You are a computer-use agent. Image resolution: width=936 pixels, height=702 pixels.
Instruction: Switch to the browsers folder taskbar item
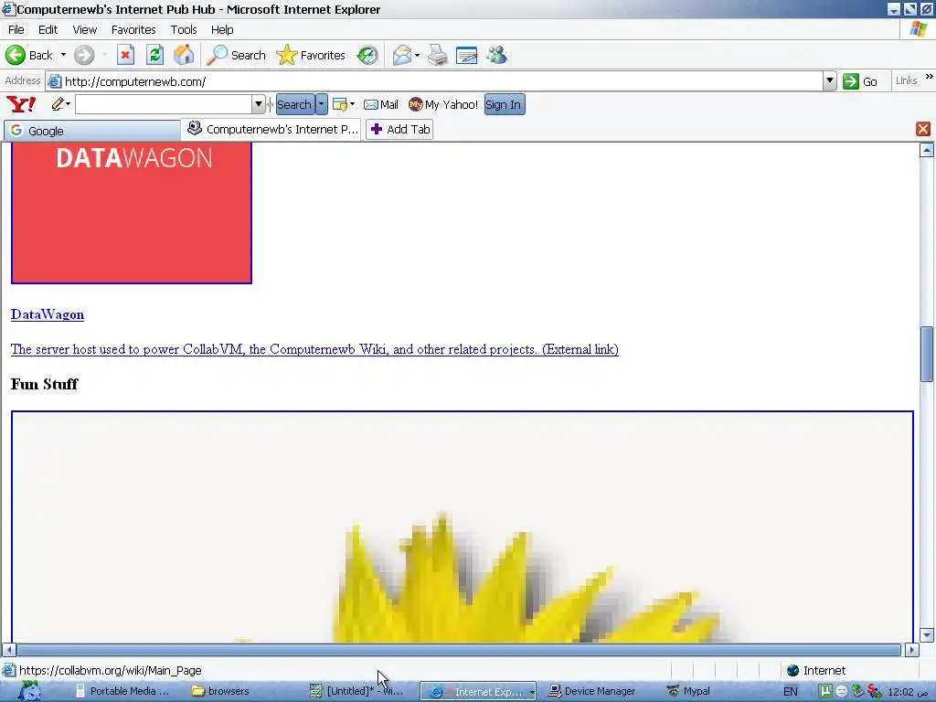coord(221,691)
